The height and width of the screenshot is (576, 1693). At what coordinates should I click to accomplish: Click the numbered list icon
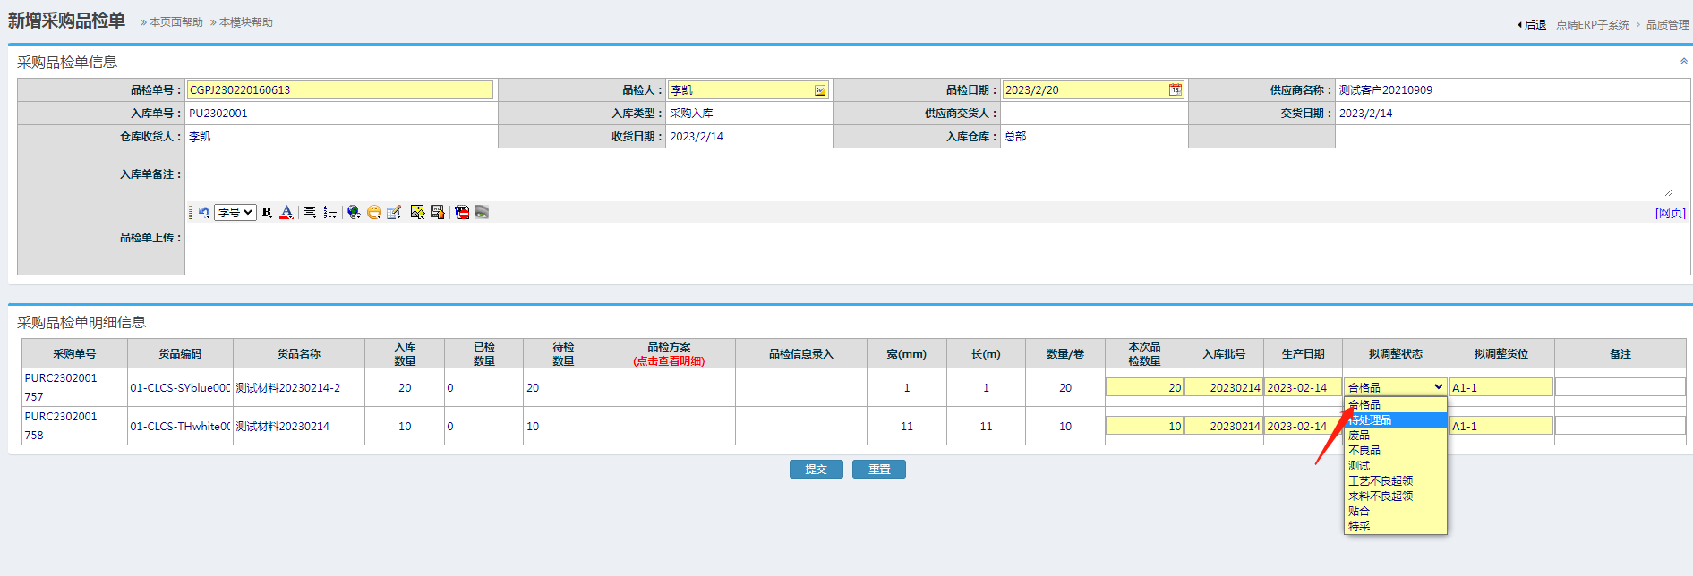(330, 212)
